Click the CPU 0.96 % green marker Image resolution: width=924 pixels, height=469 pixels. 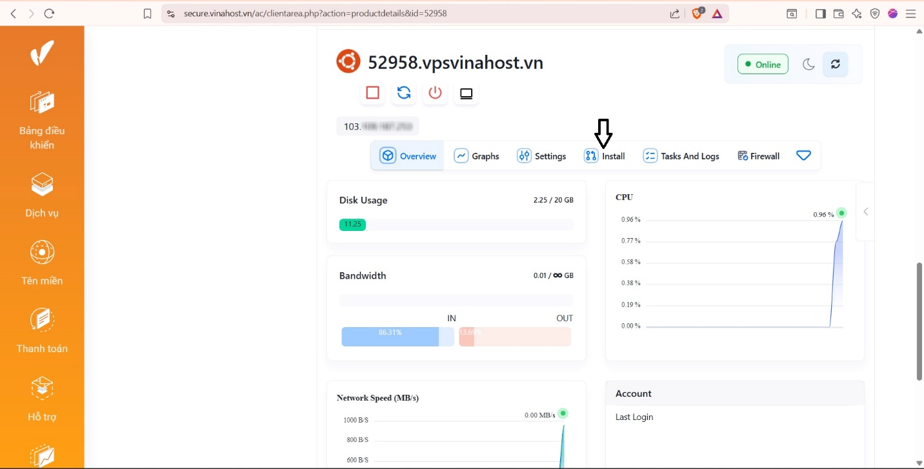(841, 213)
